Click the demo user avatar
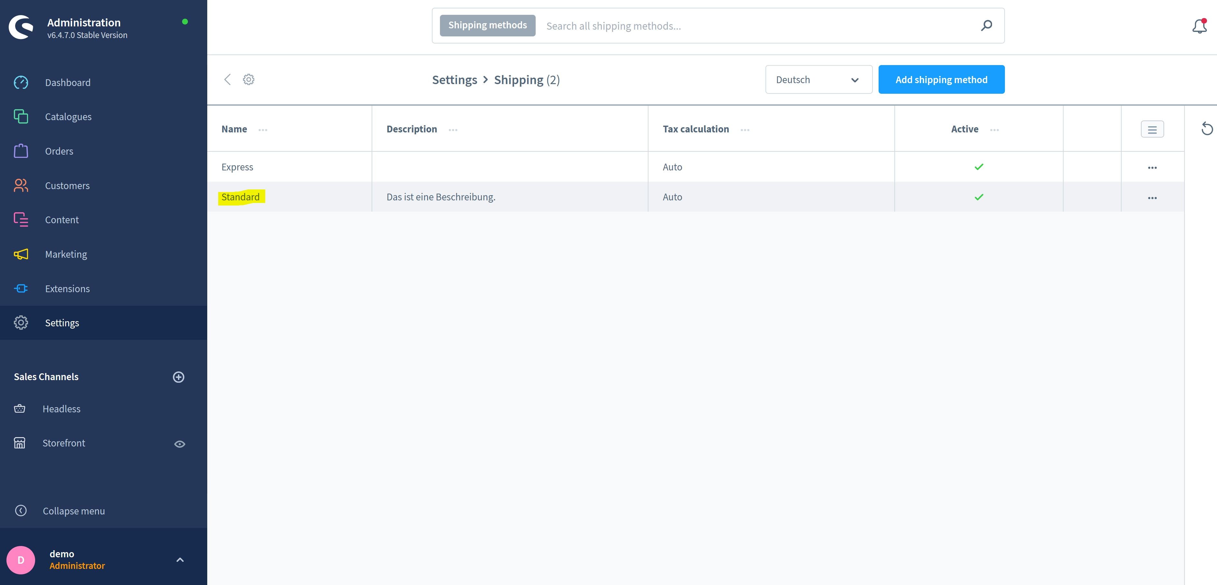The width and height of the screenshot is (1217, 585). pyautogui.click(x=21, y=560)
